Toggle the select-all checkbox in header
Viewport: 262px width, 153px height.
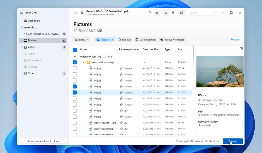[75, 50]
